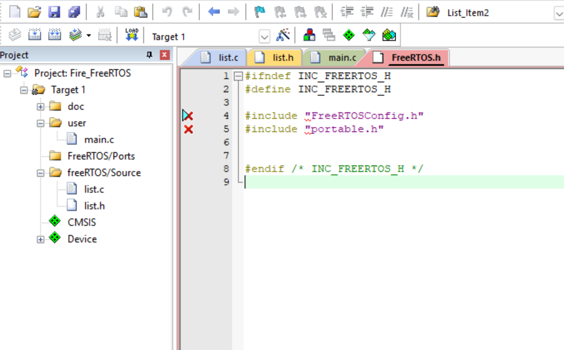Collapse the freeRTOS/Source folder

point(40,173)
